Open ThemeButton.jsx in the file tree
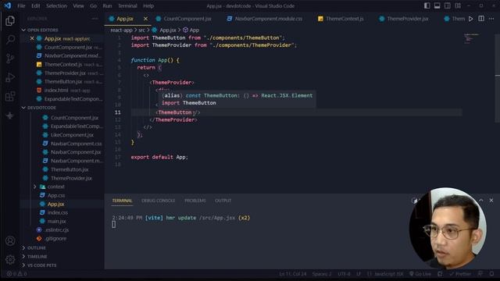This screenshot has height=281, width=500. 70,169
